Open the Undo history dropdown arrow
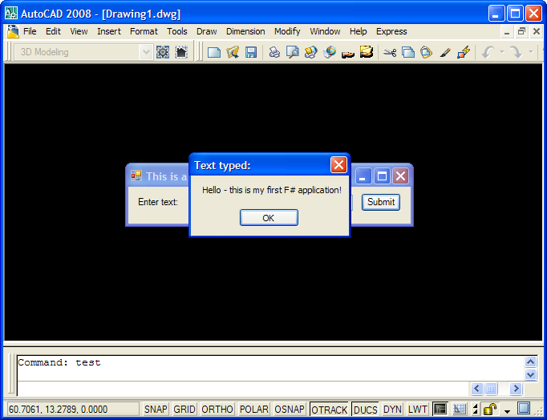The image size is (547, 420). (502, 52)
